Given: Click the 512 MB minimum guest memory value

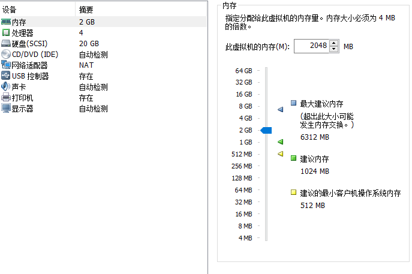Looking at the screenshot, I should coord(312,206).
